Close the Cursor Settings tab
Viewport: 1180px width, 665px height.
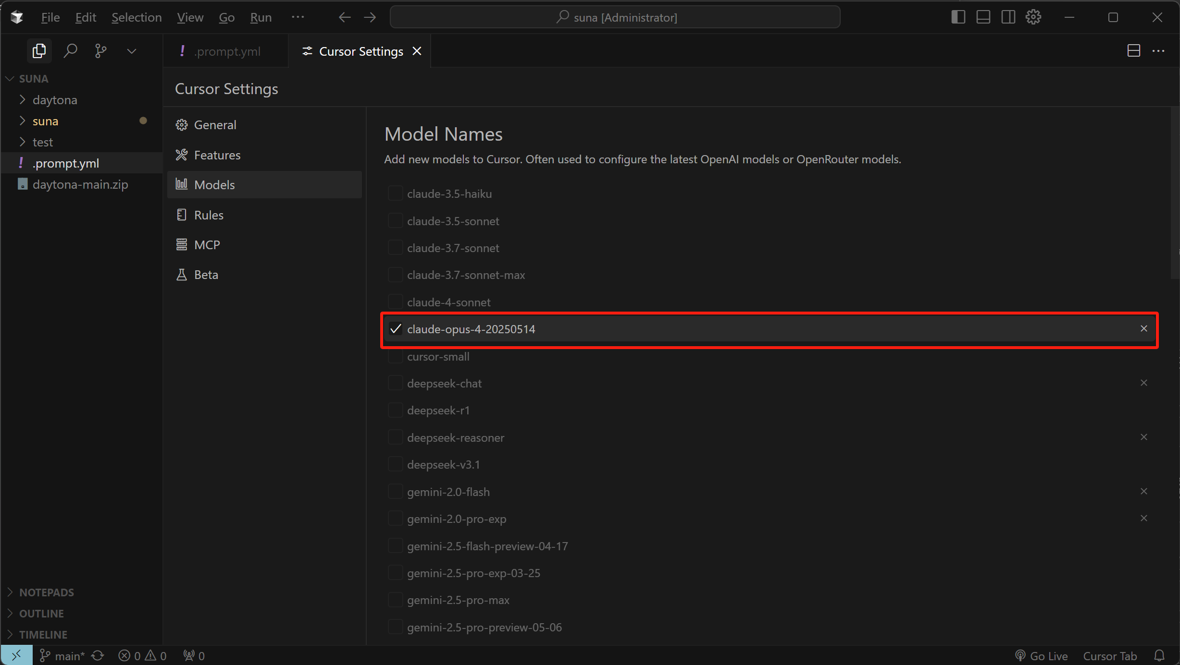pos(417,51)
